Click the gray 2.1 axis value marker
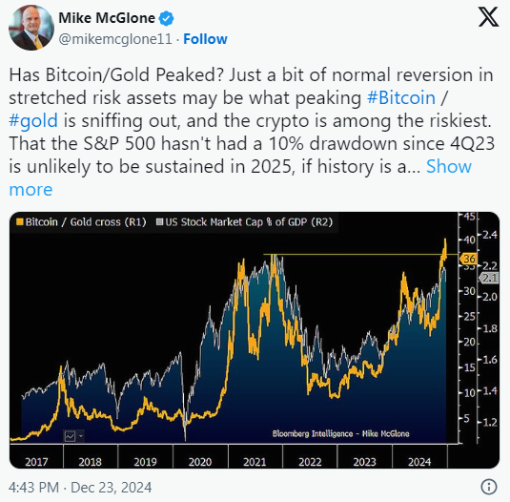The height and width of the screenshot is (502, 510). (489, 278)
